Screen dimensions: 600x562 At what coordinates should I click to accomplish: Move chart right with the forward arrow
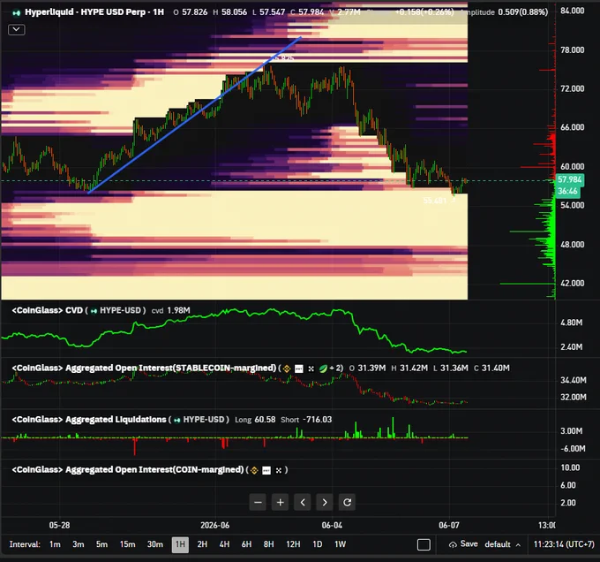(325, 502)
